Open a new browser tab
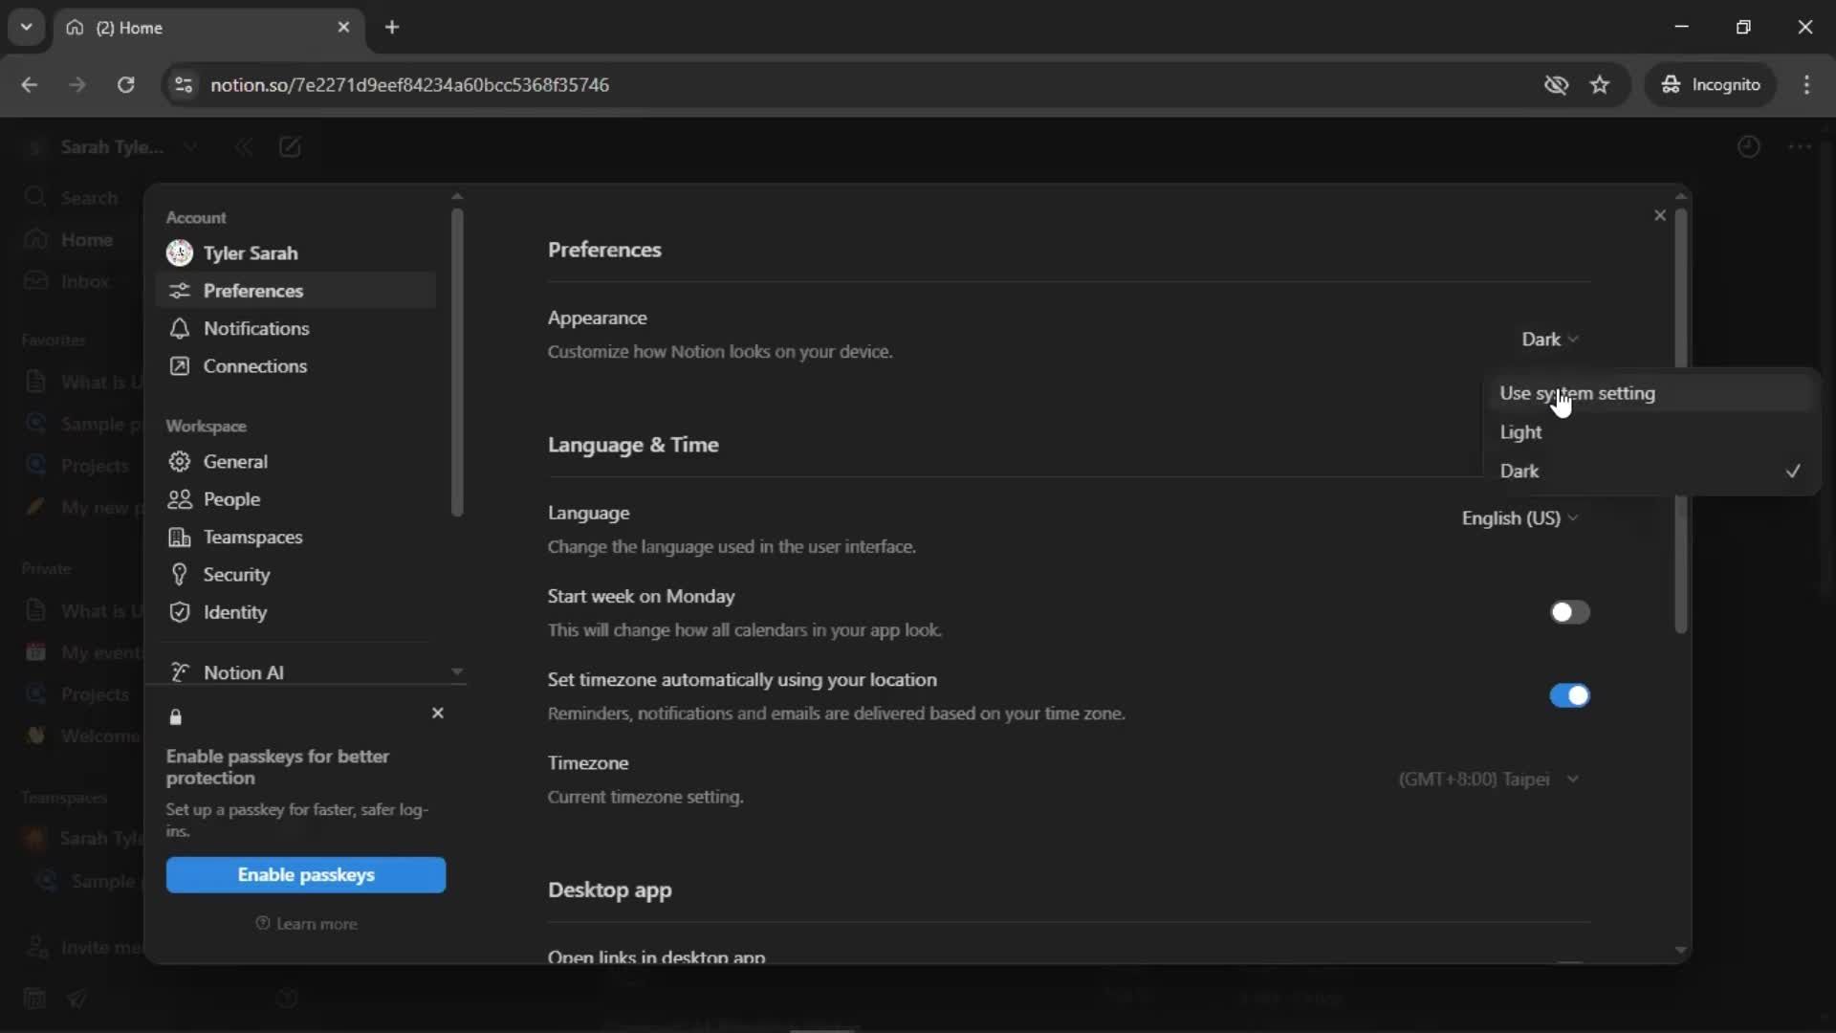Screen dimensions: 1836x1033 pyautogui.click(x=392, y=27)
